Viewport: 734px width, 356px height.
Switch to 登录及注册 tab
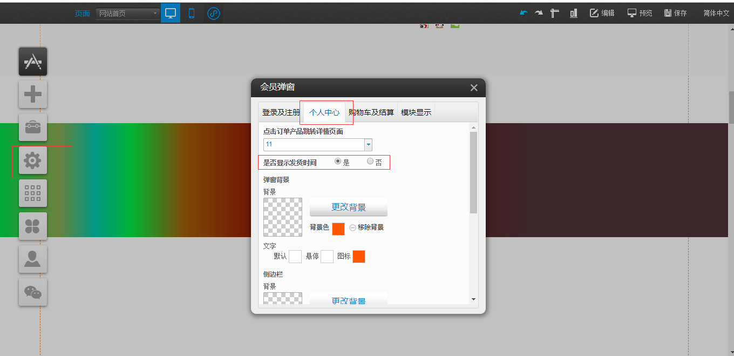pyautogui.click(x=281, y=112)
